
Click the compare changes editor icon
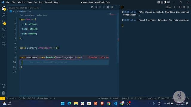coord(92,7)
